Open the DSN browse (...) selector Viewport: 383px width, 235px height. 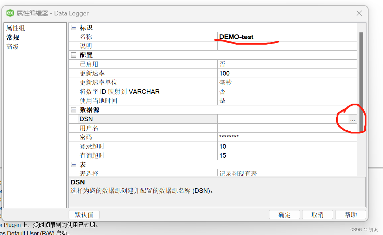352,120
